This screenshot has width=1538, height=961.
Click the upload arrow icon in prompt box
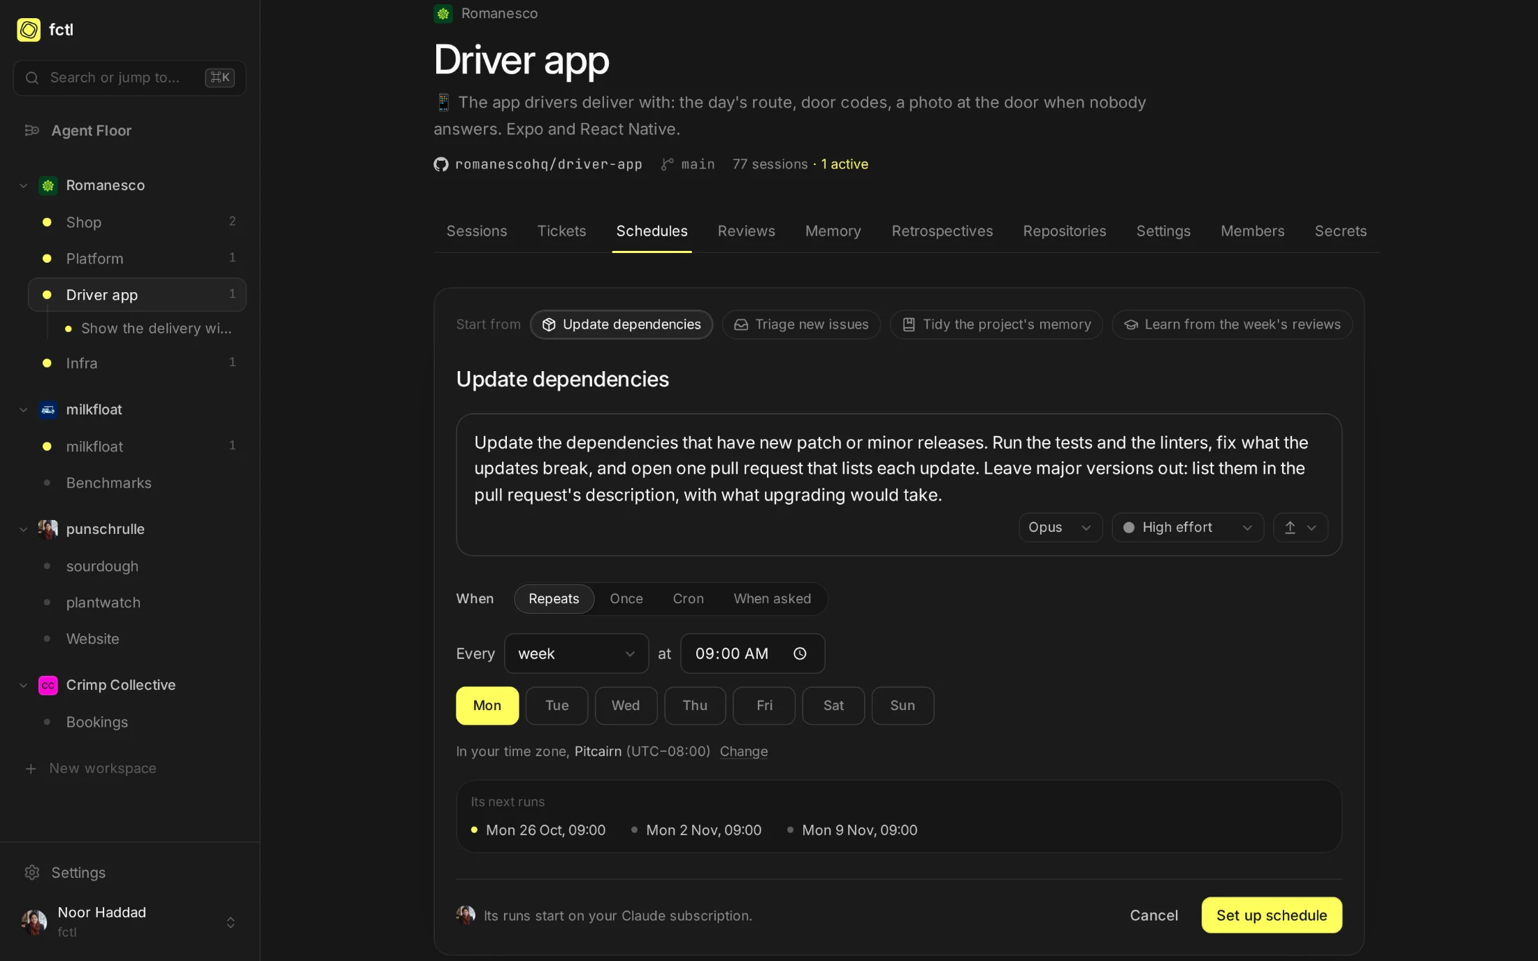pos(1291,528)
